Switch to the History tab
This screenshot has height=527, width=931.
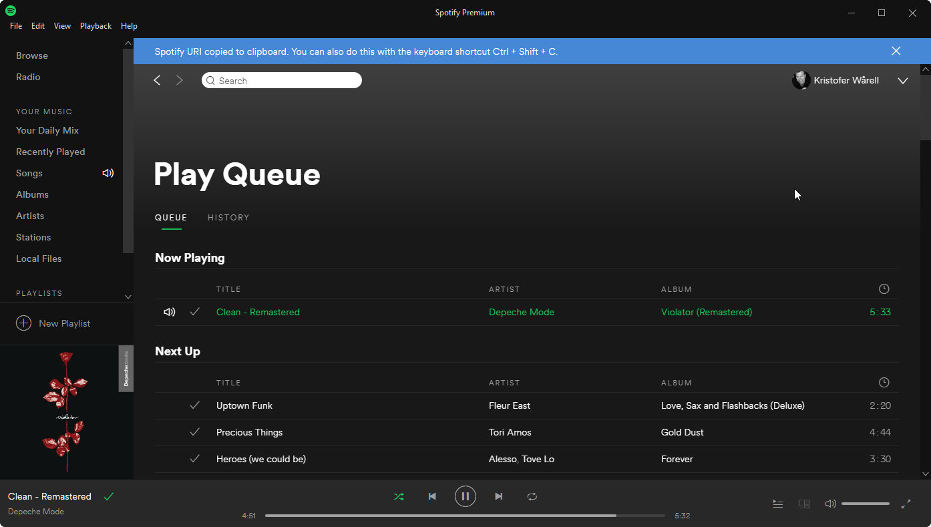tap(228, 218)
